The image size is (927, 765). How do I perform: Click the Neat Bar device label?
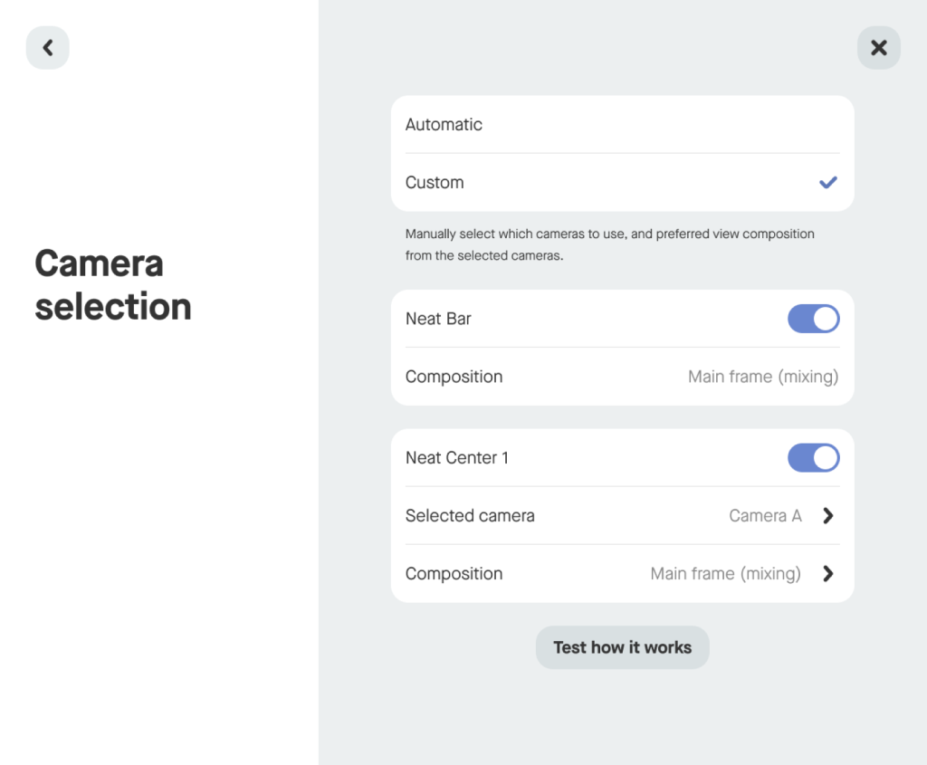[x=438, y=319]
